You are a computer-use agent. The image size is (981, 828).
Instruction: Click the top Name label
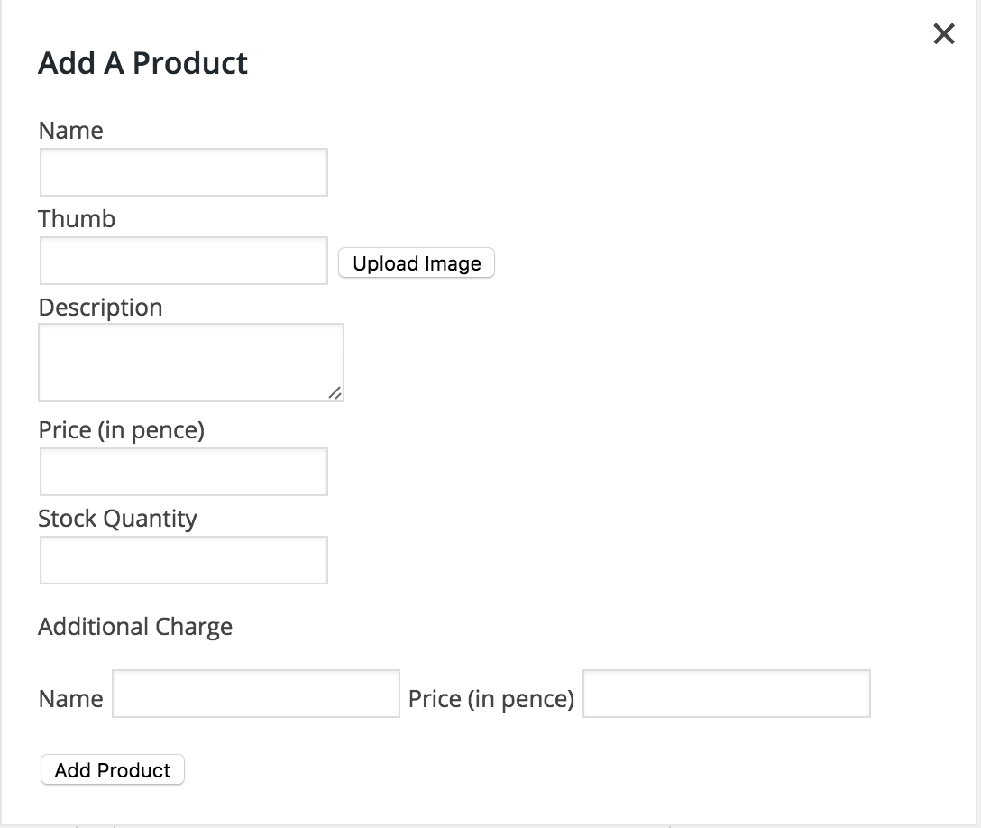[70, 131]
